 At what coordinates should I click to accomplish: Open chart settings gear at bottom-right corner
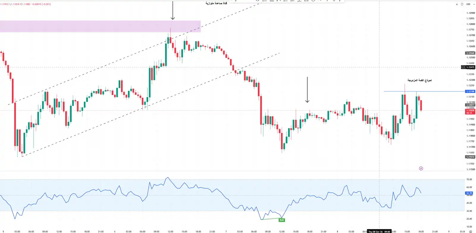pyautogui.click(x=470, y=232)
